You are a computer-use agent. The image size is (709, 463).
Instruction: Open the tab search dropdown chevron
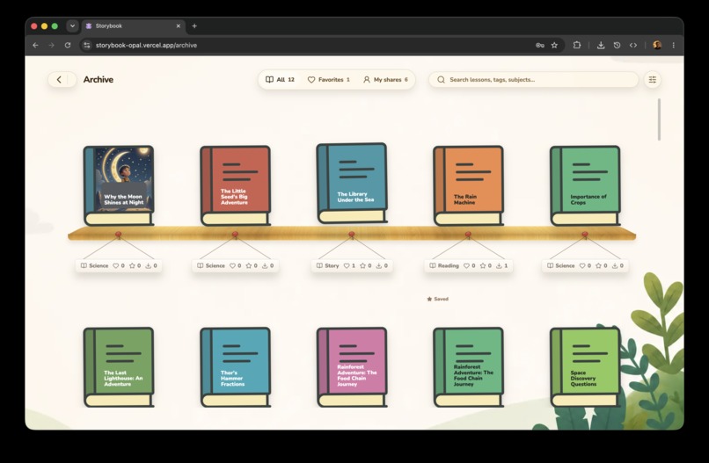pos(72,26)
